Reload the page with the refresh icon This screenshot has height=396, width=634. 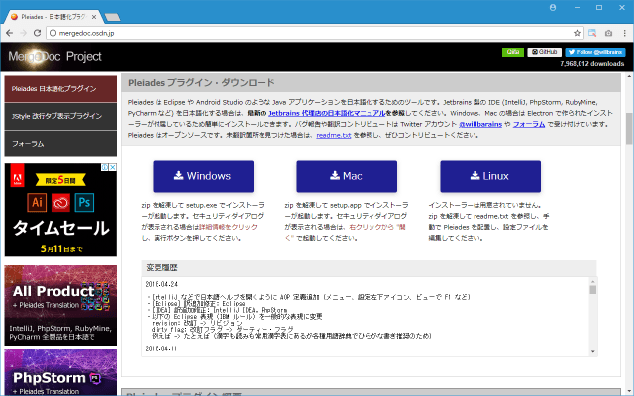click(x=37, y=33)
